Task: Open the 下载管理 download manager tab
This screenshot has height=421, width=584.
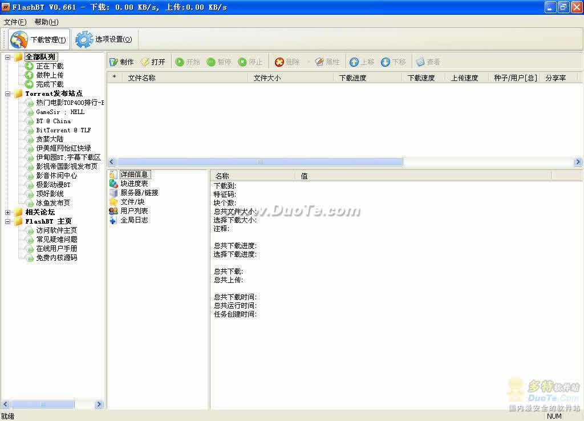Action: coord(38,39)
